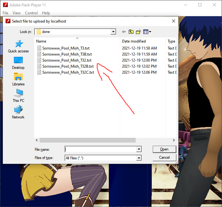Expand the File name dropdown arrow
The height and width of the screenshot is (207, 222).
click(139, 149)
